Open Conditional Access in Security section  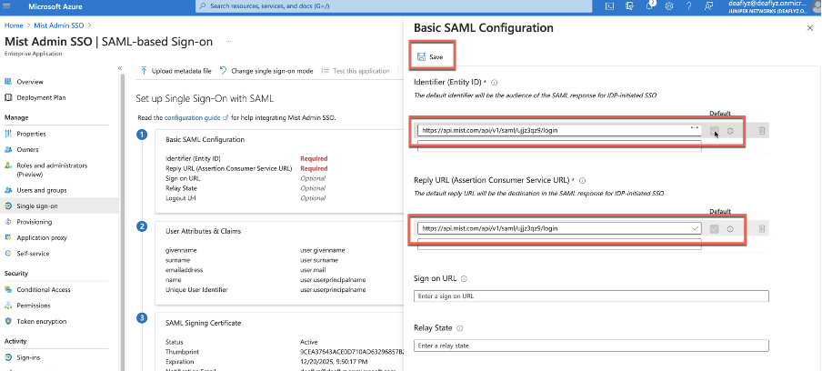(x=45, y=290)
